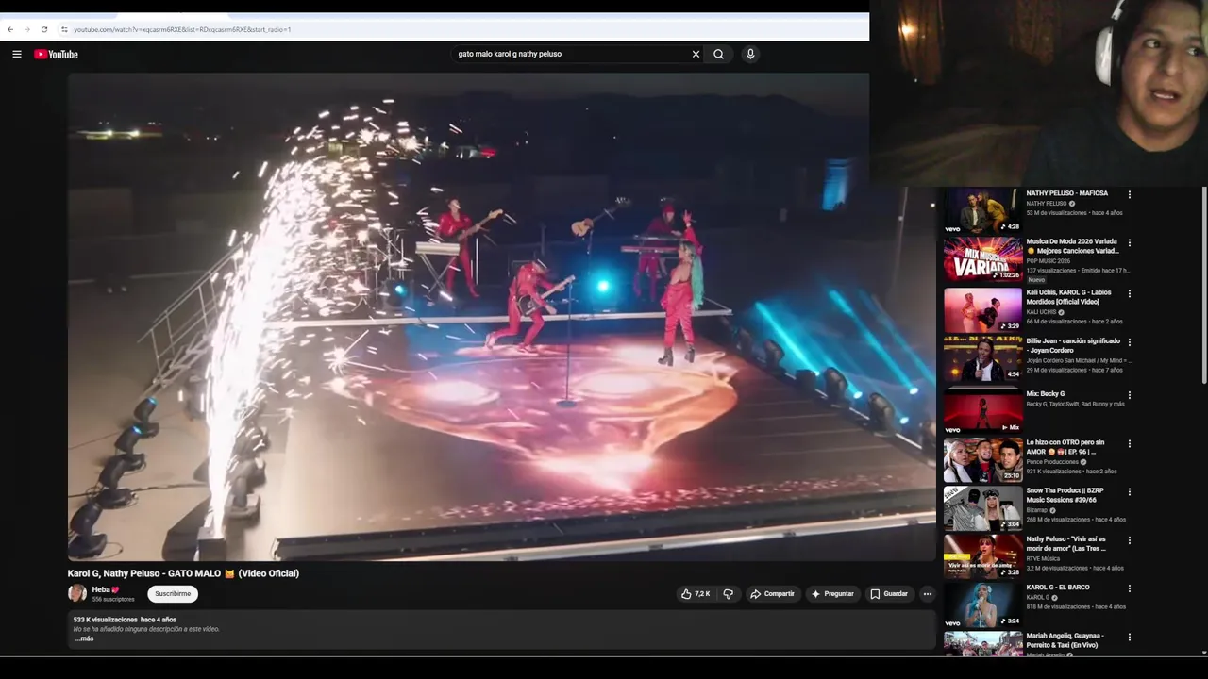Expand description with ...más

click(x=84, y=638)
